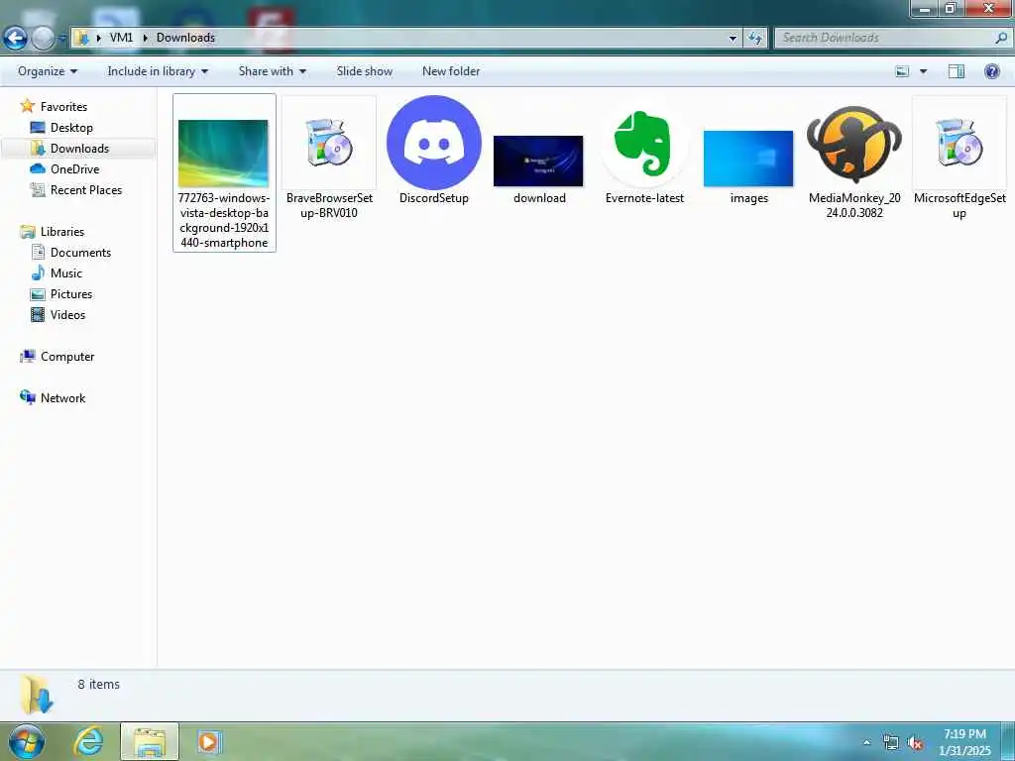Viewport: 1015px width, 761px height.
Task: Open the Documents library
Action: point(80,253)
